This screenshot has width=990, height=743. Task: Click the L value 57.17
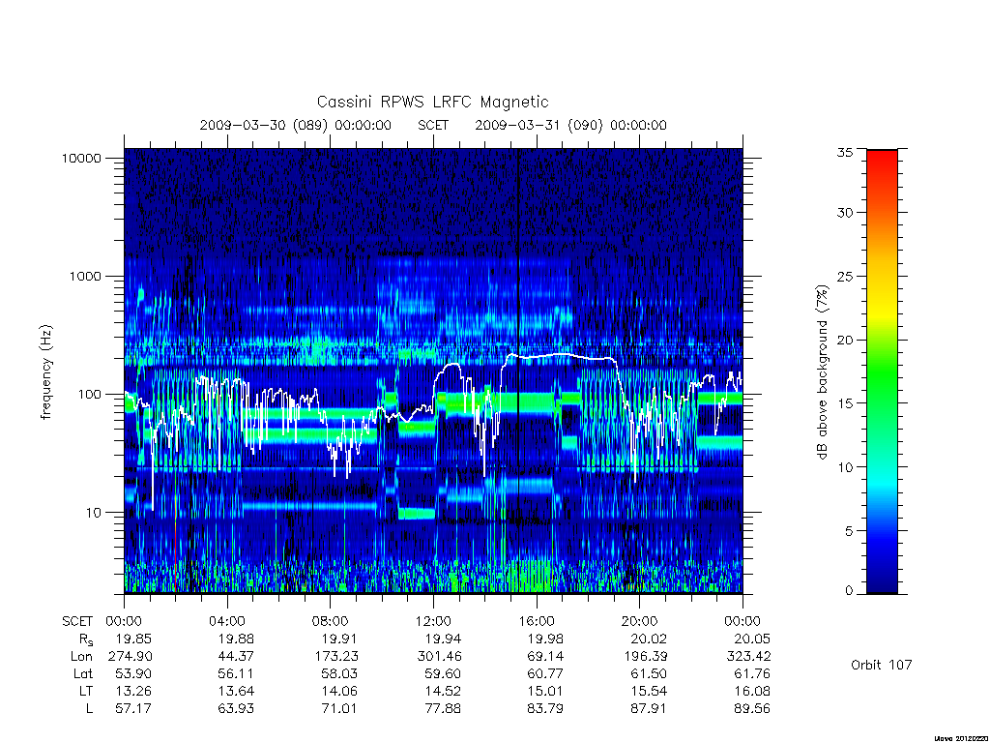point(133,709)
